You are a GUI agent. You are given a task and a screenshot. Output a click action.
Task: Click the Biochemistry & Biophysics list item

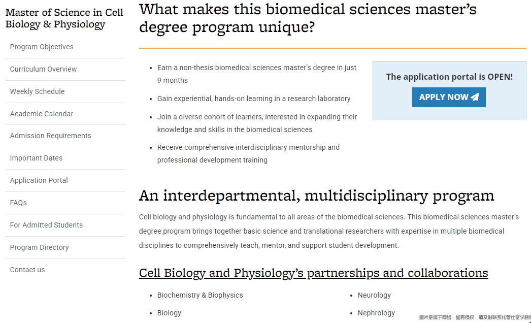point(200,295)
